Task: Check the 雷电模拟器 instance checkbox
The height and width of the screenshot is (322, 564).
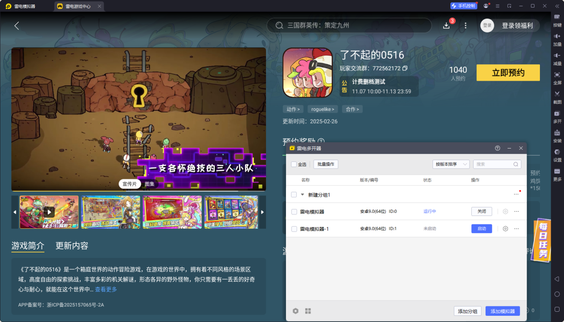Action: [293, 211]
